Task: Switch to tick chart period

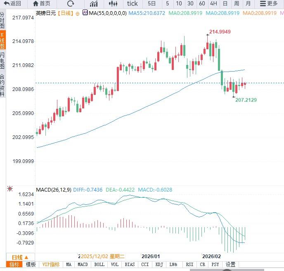Action: (132, 4)
